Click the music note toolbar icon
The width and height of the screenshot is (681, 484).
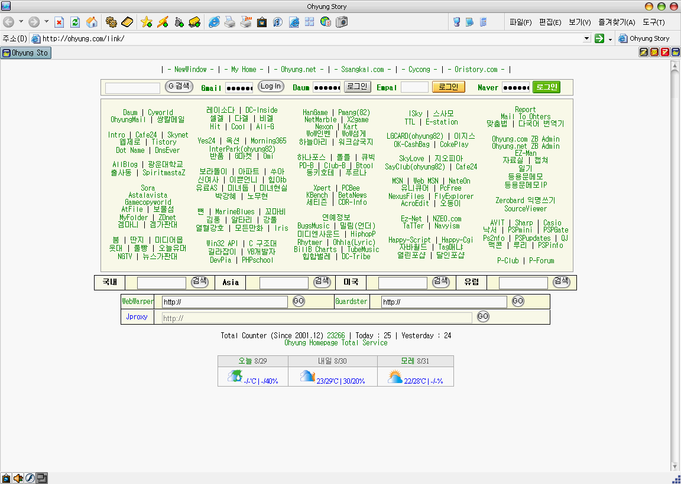(x=278, y=22)
